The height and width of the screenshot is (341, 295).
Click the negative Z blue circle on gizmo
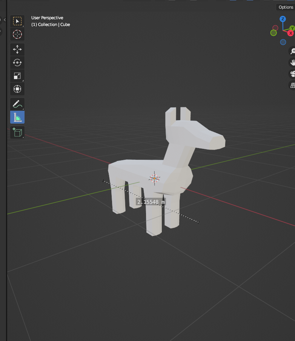pos(283,42)
